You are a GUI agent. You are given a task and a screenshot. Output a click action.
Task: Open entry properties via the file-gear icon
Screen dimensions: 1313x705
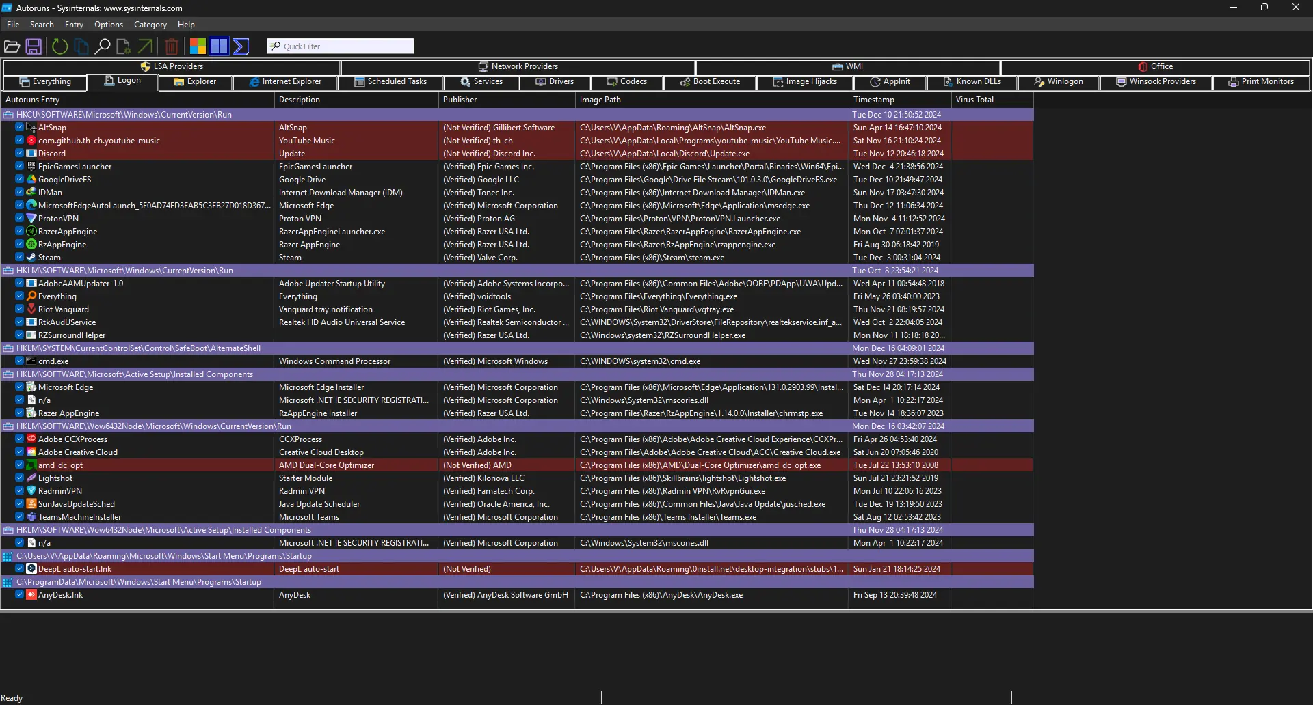(x=124, y=46)
